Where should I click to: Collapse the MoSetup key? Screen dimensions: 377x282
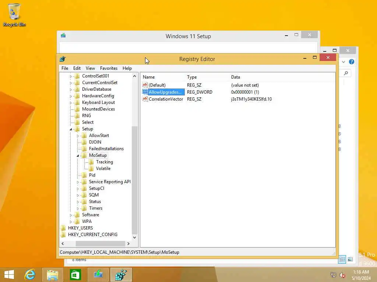(x=78, y=156)
